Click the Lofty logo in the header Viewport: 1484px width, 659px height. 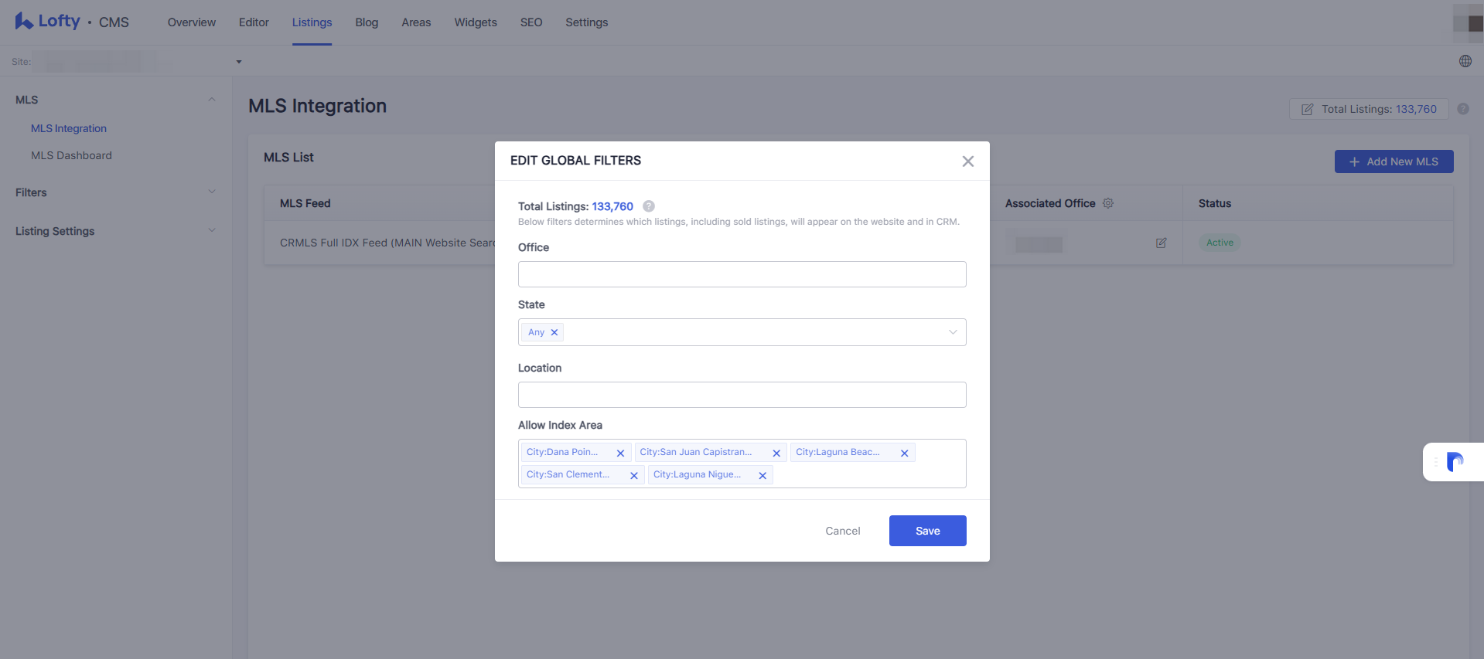click(x=48, y=22)
